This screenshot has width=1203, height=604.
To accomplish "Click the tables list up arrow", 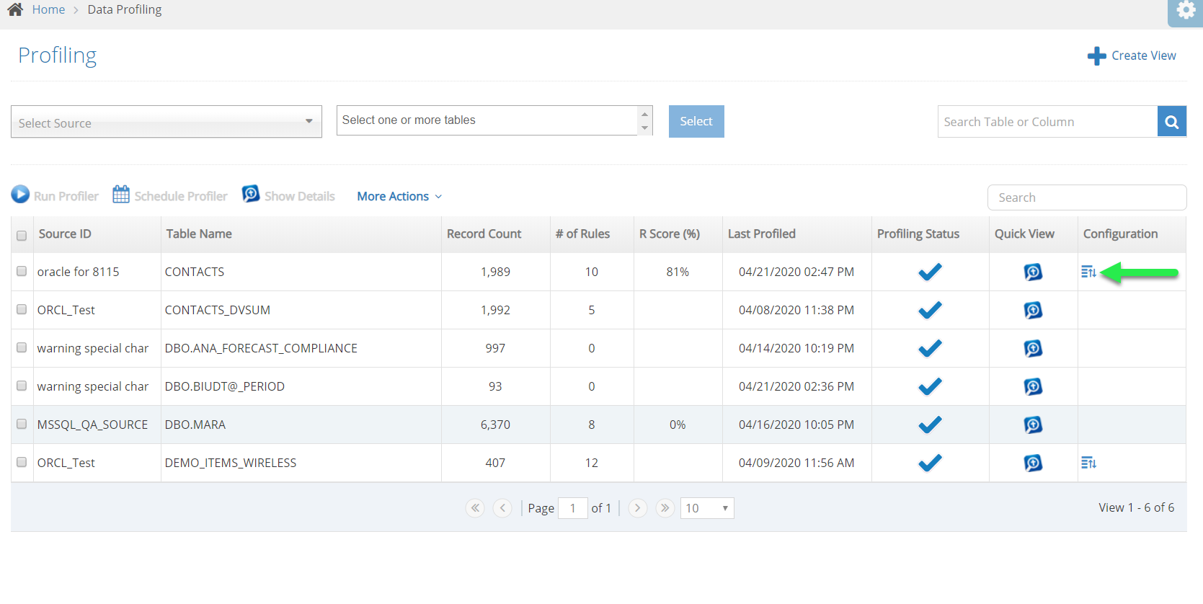I will (645, 114).
